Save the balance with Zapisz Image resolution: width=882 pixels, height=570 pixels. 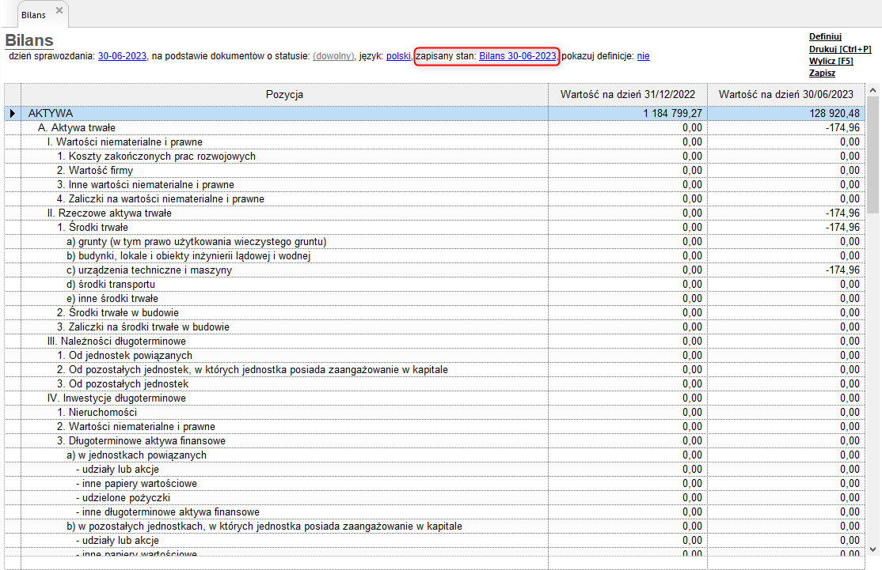tap(821, 73)
